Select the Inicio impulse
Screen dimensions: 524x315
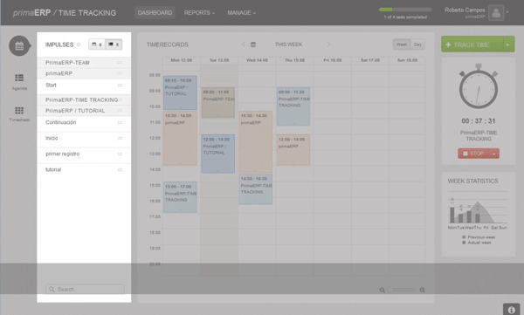coord(84,138)
